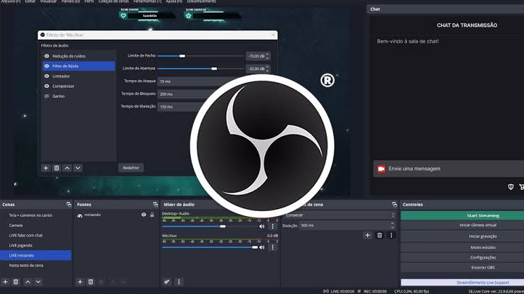This screenshot has height=294, width=524.
Task: Hide the iniciando source
Action: tap(144, 215)
